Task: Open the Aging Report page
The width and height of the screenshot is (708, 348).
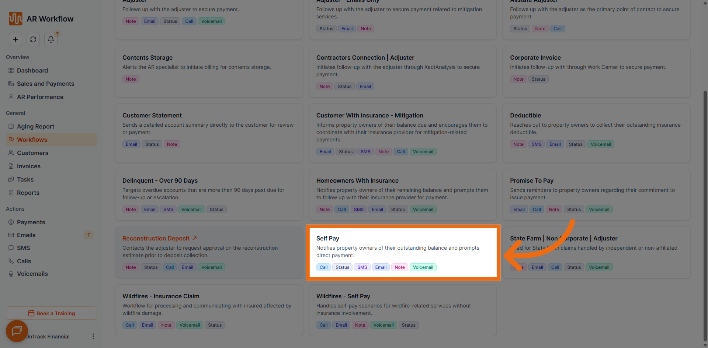Action: pyautogui.click(x=35, y=126)
